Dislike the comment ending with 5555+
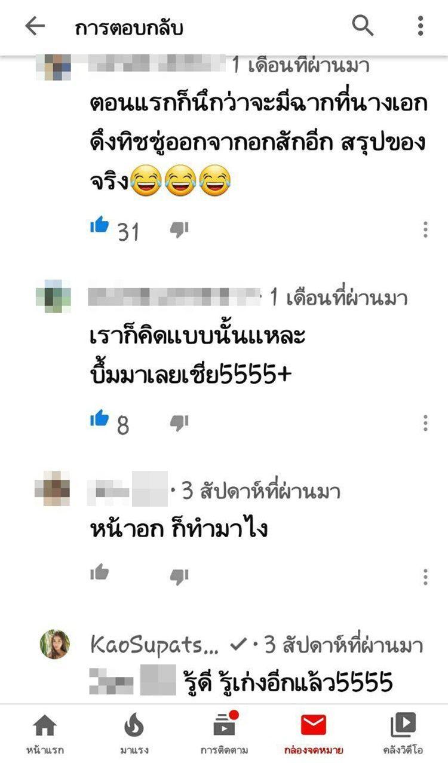Image resolution: width=448 pixels, height=763 pixels. [x=179, y=423]
